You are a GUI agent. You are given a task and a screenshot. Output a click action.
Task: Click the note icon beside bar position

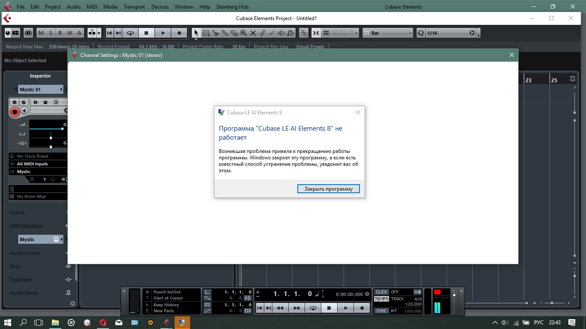317,294
